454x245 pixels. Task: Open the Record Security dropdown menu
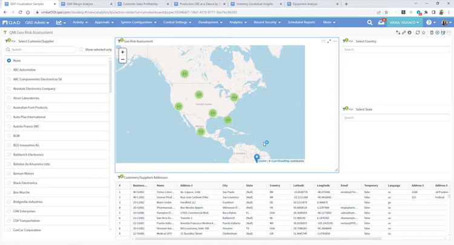[267, 22]
